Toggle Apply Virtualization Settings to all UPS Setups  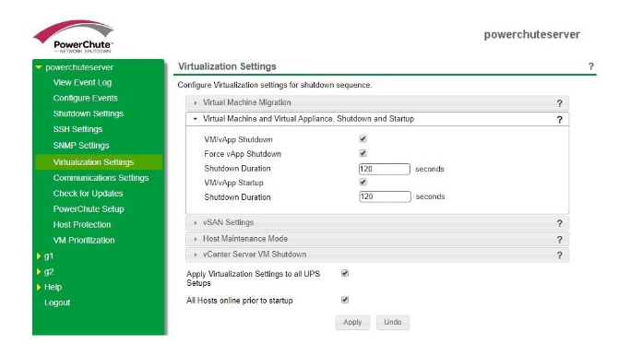click(x=345, y=273)
